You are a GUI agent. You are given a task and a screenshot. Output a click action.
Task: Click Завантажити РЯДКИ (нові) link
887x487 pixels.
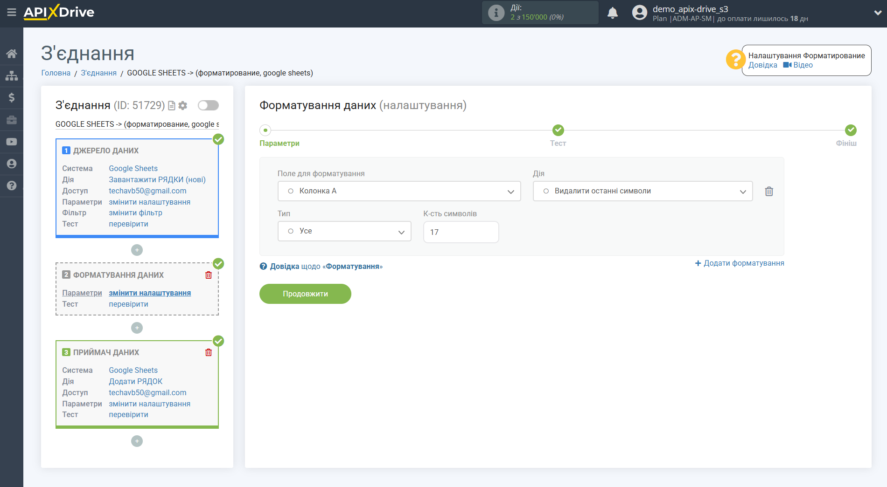coord(157,180)
